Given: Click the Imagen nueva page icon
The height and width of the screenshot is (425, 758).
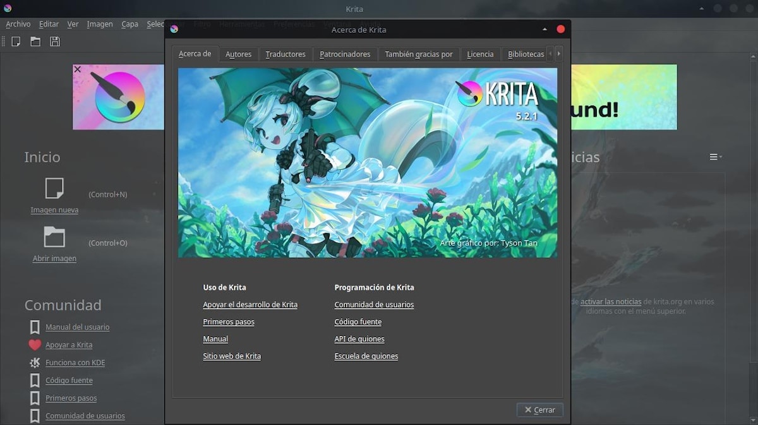Looking at the screenshot, I should (x=54, y=188).
